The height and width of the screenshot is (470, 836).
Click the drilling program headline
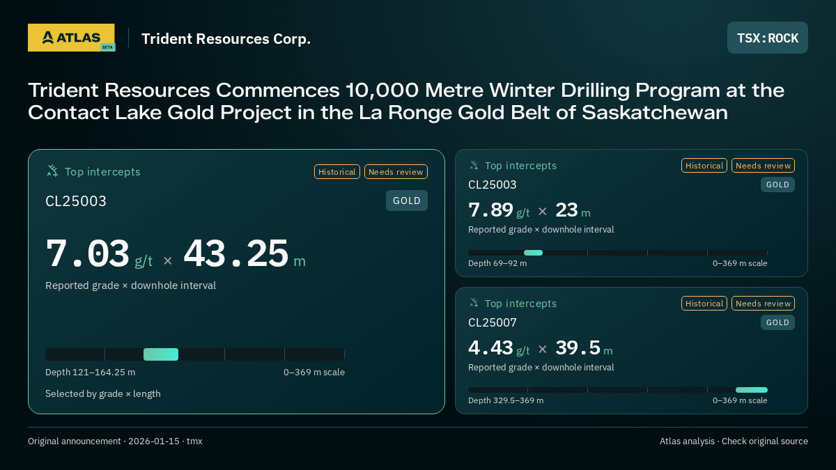406,101
